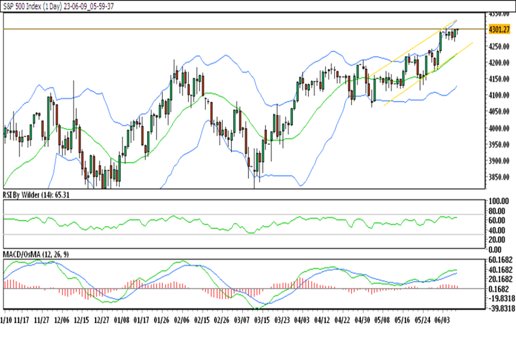Screen dimensions: 516x340
Task: Choose the 3900.00 price axis value
Action: (x=499, y=161)
